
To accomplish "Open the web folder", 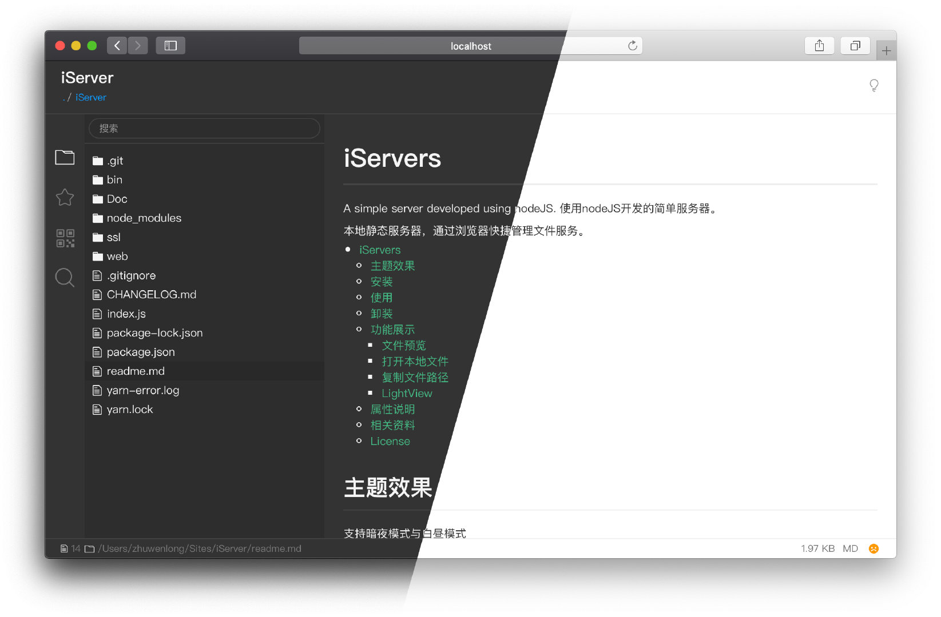I will coord(204,256).
